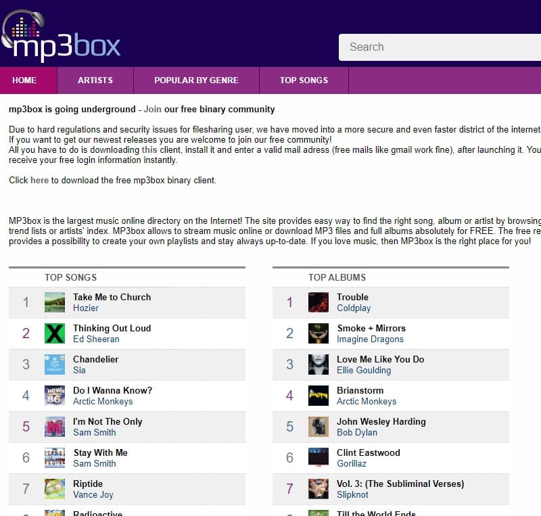Viewport: 541px width, 516px height.
Task: Open song Riptide
Action: click(88, 484)
